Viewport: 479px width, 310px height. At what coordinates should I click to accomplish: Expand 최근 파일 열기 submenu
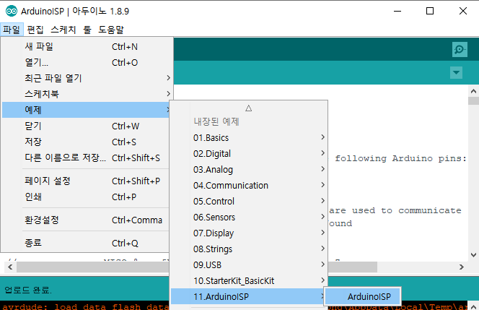[x=86, y=78]
